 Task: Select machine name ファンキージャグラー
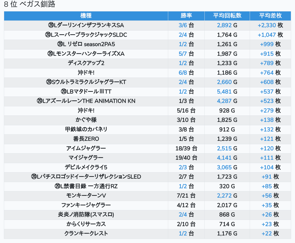click(86, 205)
